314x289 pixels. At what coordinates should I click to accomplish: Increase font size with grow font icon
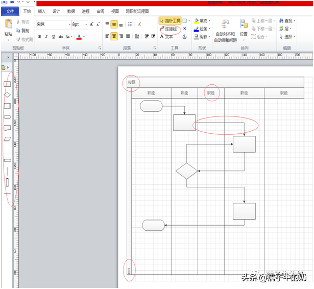point(91,25)
